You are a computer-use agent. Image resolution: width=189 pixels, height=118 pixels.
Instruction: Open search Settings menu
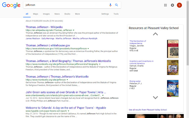[105, 14]
